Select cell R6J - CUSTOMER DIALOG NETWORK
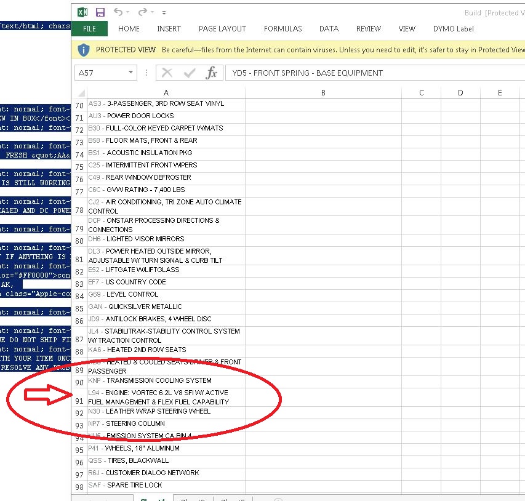This screenshot has width=525, height=501. [166, 475]
